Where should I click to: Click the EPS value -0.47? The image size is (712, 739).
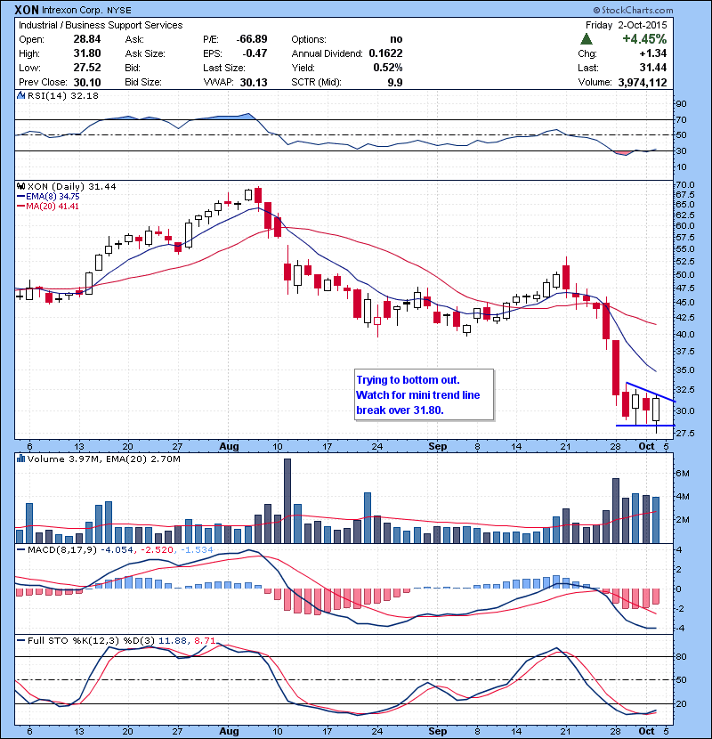(255, 53)
